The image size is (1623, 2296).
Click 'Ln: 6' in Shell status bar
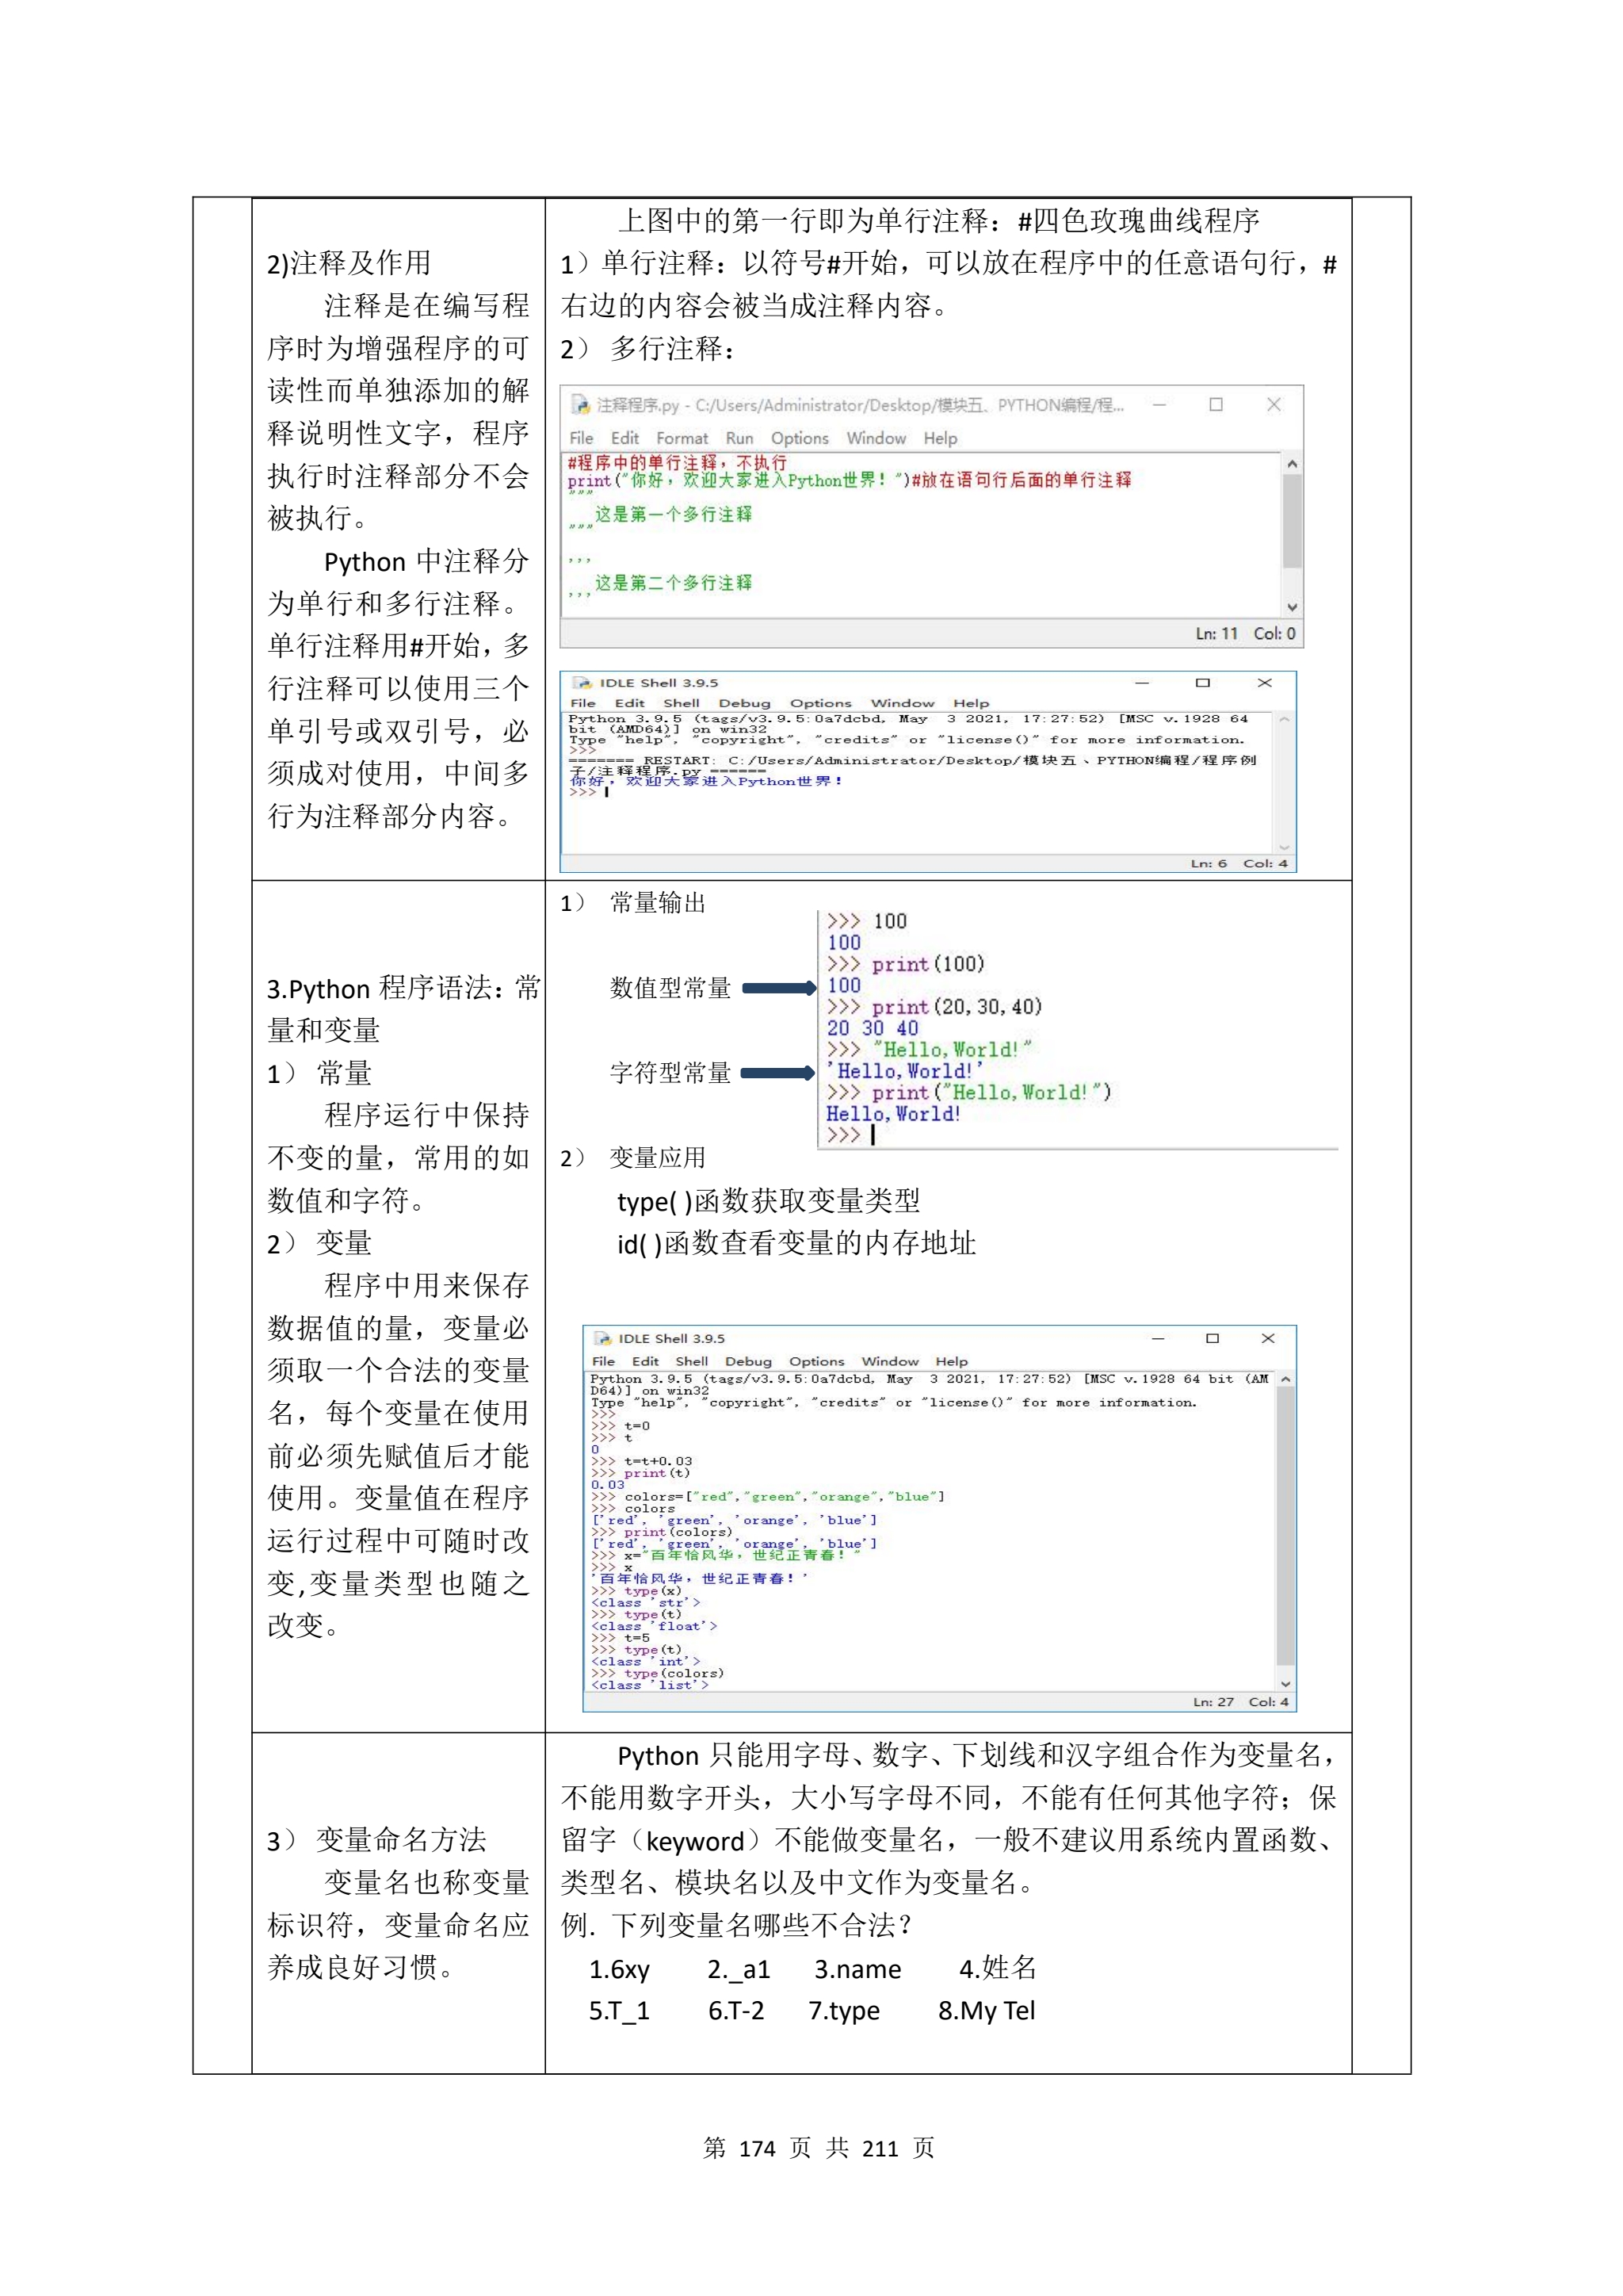1209,863
